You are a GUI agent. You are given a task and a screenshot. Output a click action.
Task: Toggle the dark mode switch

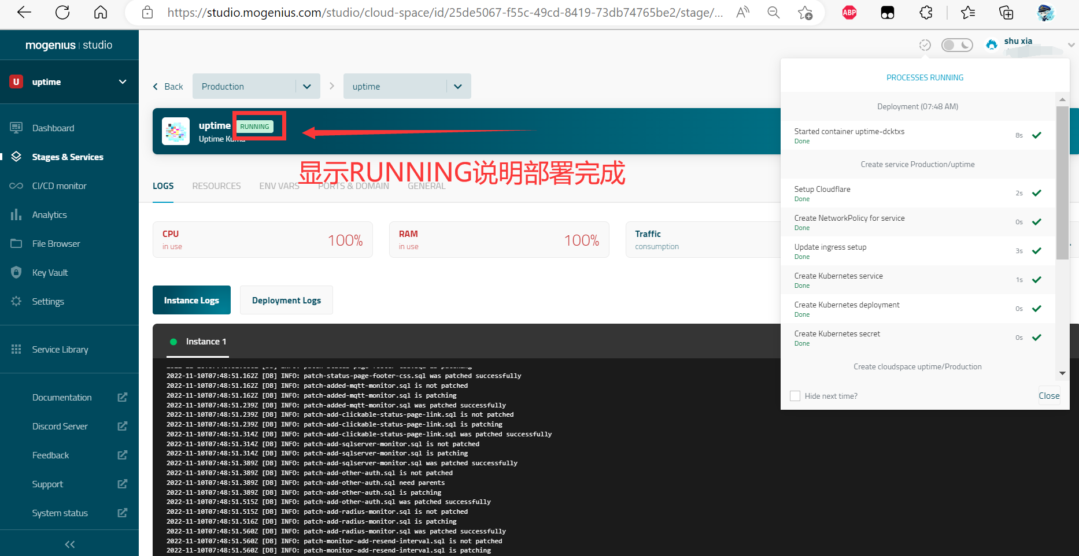(957, 45)
